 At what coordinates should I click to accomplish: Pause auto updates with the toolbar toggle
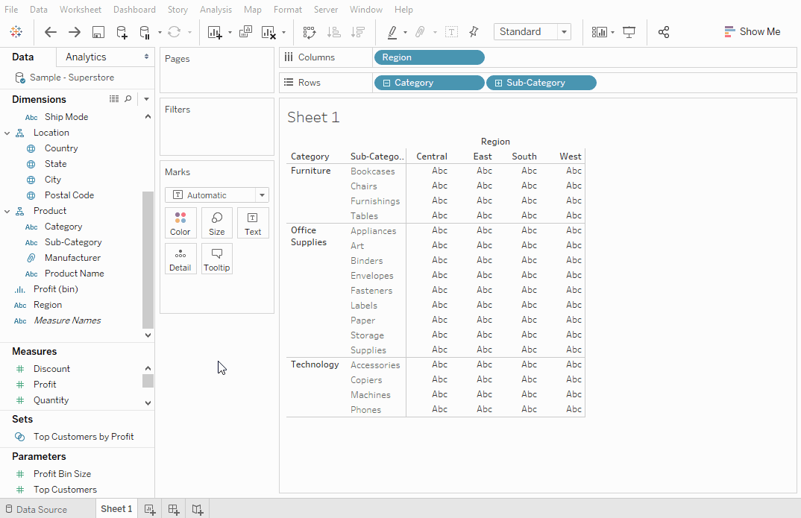pyautogui.click(x=144, y=31)
